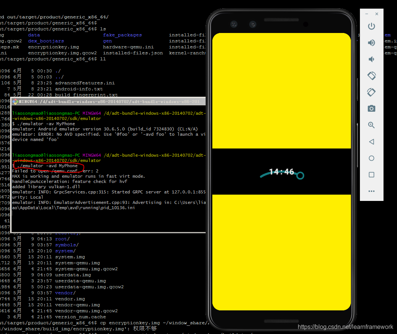Screen dimensions: 397x334
Task: Take a screenshot with the camera icon
Action: [372, 108]
